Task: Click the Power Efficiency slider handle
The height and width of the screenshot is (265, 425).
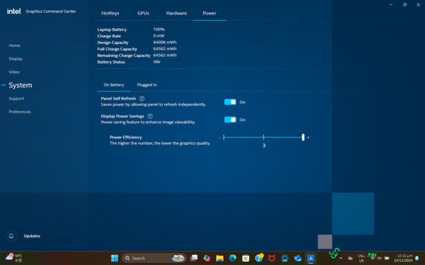Action: 303,137
